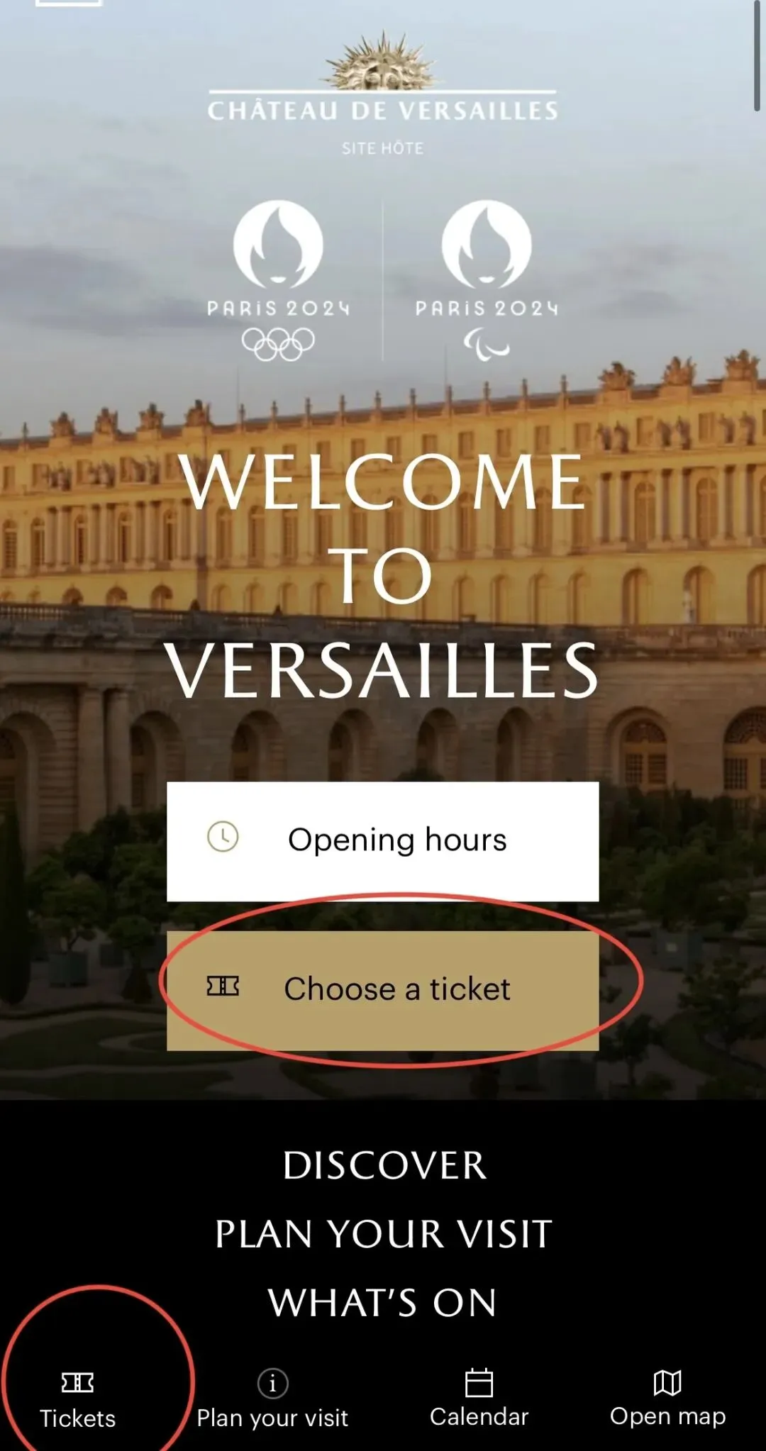
Task: Tap the Open map icon
Action: click(x=667, y=1382)
